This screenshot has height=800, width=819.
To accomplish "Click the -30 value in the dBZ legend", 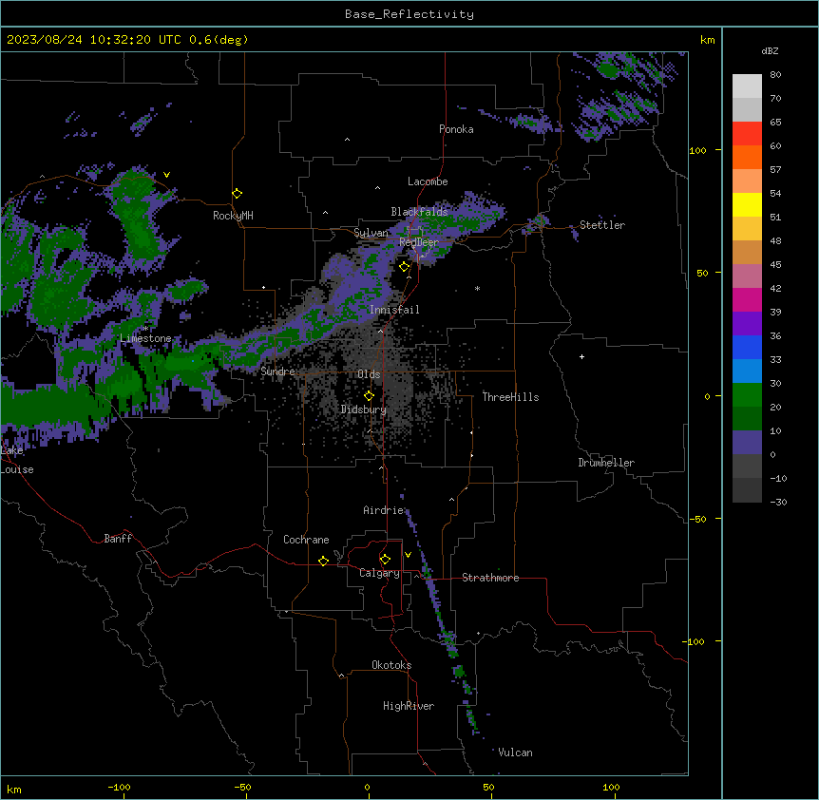I will [778, 502].
